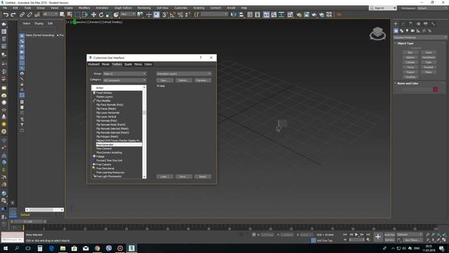
Task: Activate the Select and Move tool
Action: pos(93,14)
